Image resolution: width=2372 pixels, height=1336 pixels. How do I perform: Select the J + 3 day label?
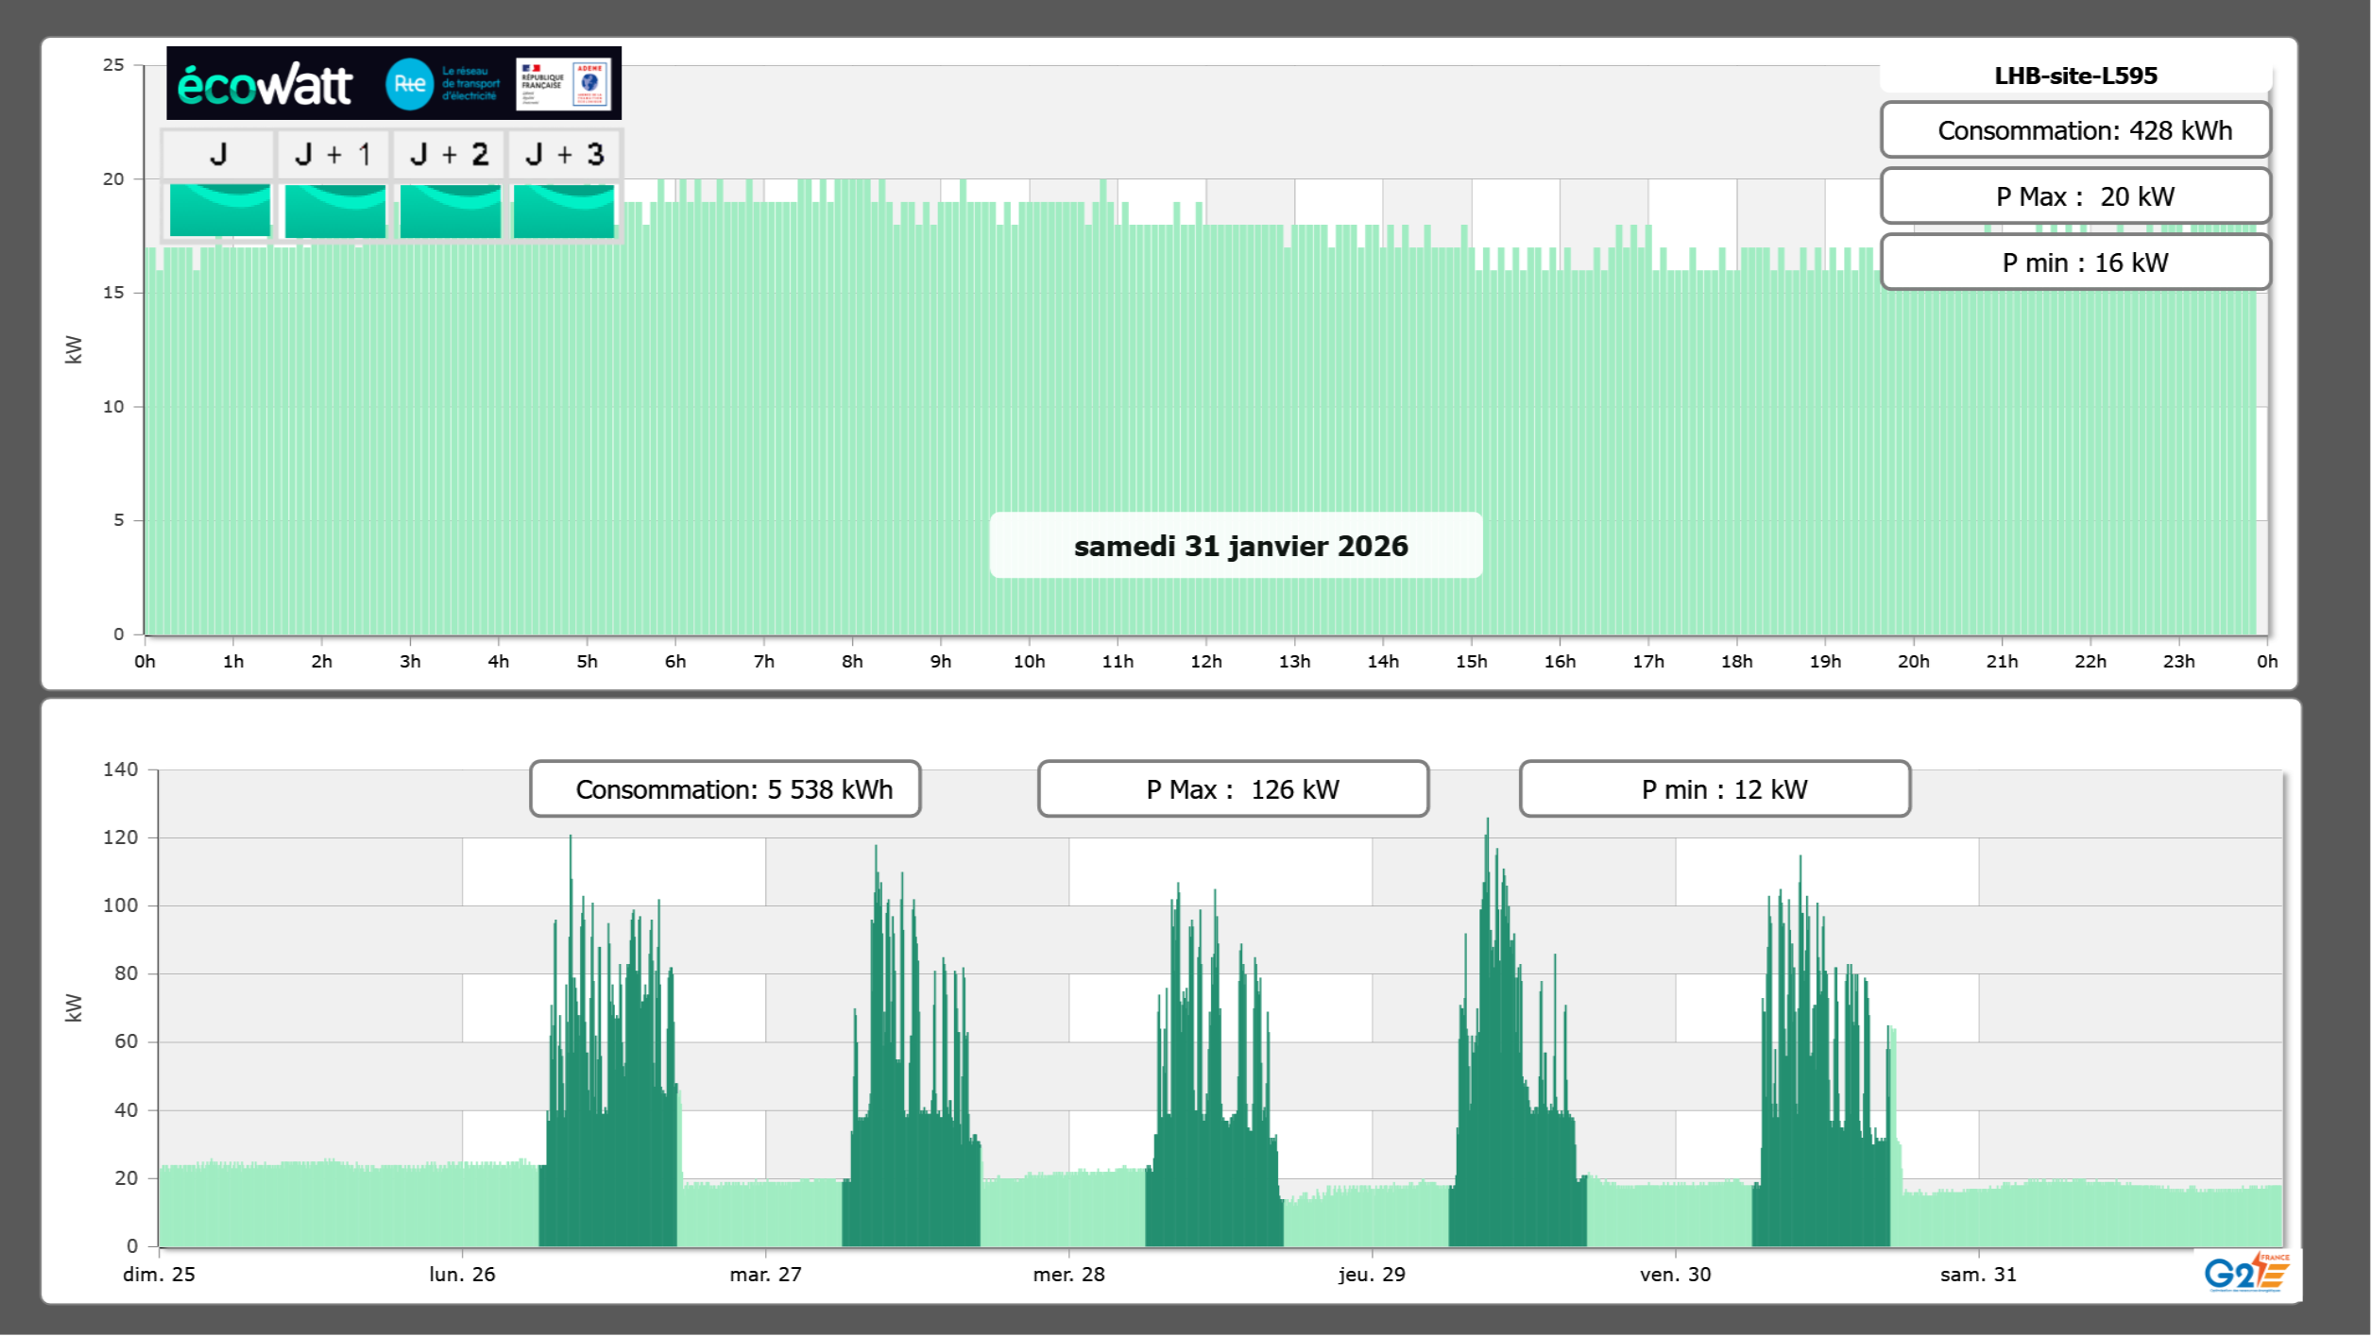pyautogui.click(x=564, y=154)
